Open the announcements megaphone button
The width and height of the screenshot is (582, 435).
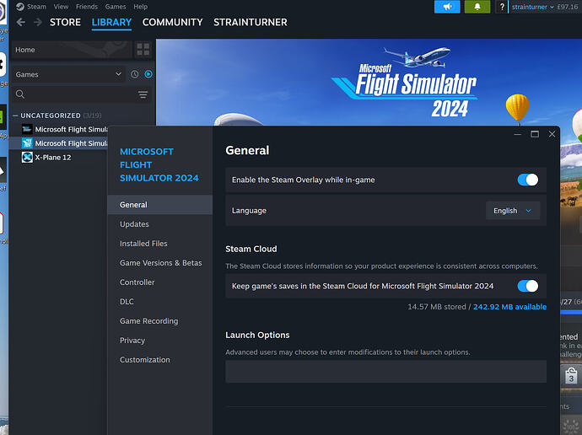(x=447, y=7)
